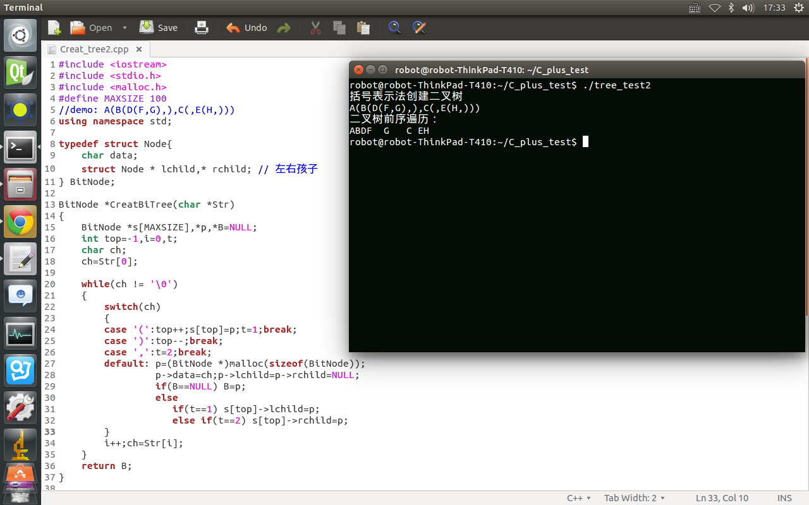The image size is (809, 505).
Task: Click the return B; line
Action: 107,466
